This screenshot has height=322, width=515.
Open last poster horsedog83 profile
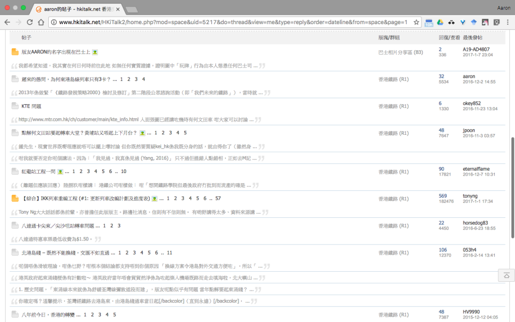(x=475, y=223)
